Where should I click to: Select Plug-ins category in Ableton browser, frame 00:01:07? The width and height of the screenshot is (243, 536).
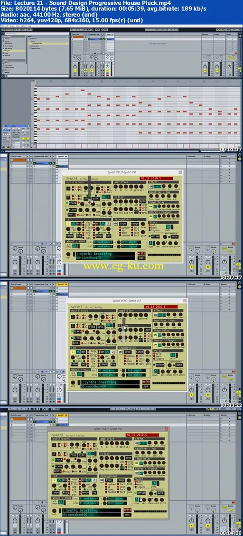click(14, 51)
